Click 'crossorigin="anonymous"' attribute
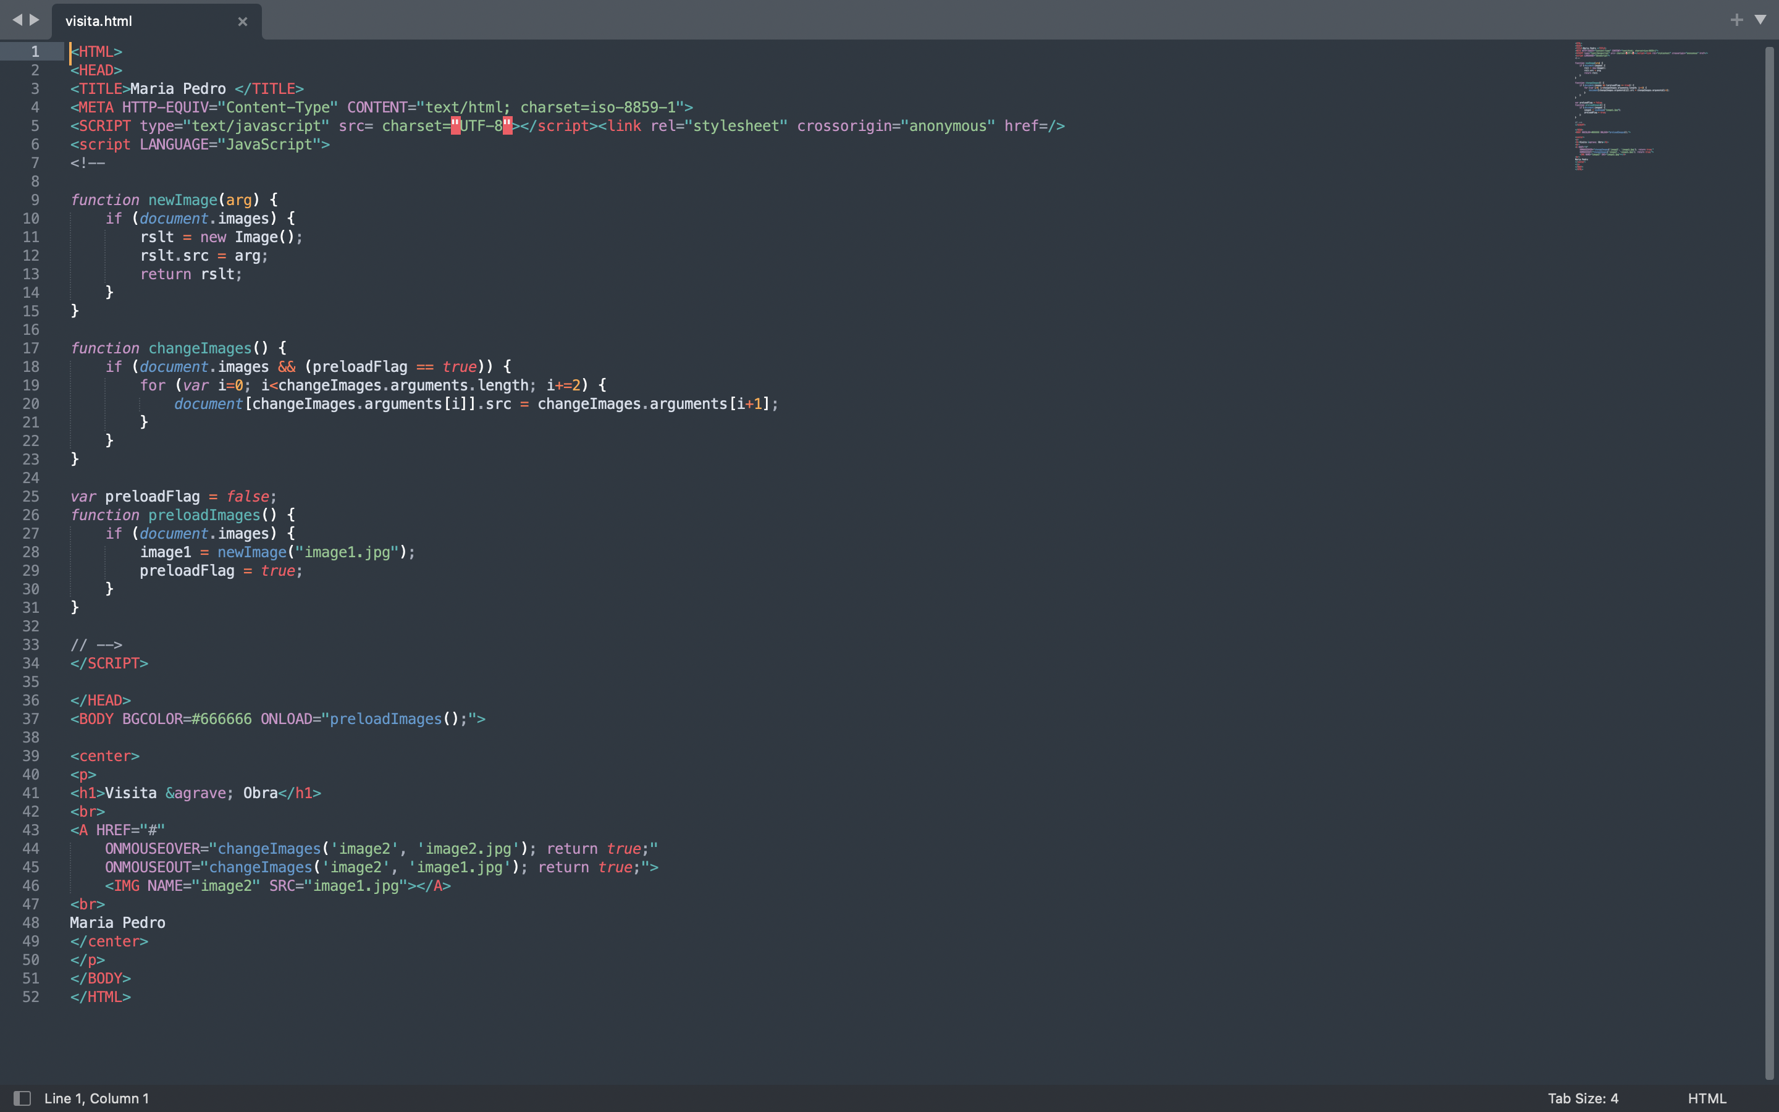This screenshot has width=1779, height=1112. 896,126
